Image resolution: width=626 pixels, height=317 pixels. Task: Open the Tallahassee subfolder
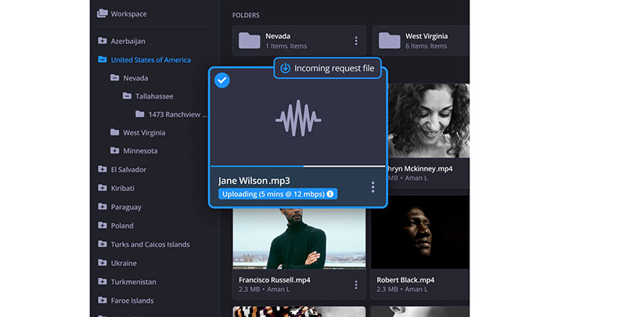pos(154,96)
